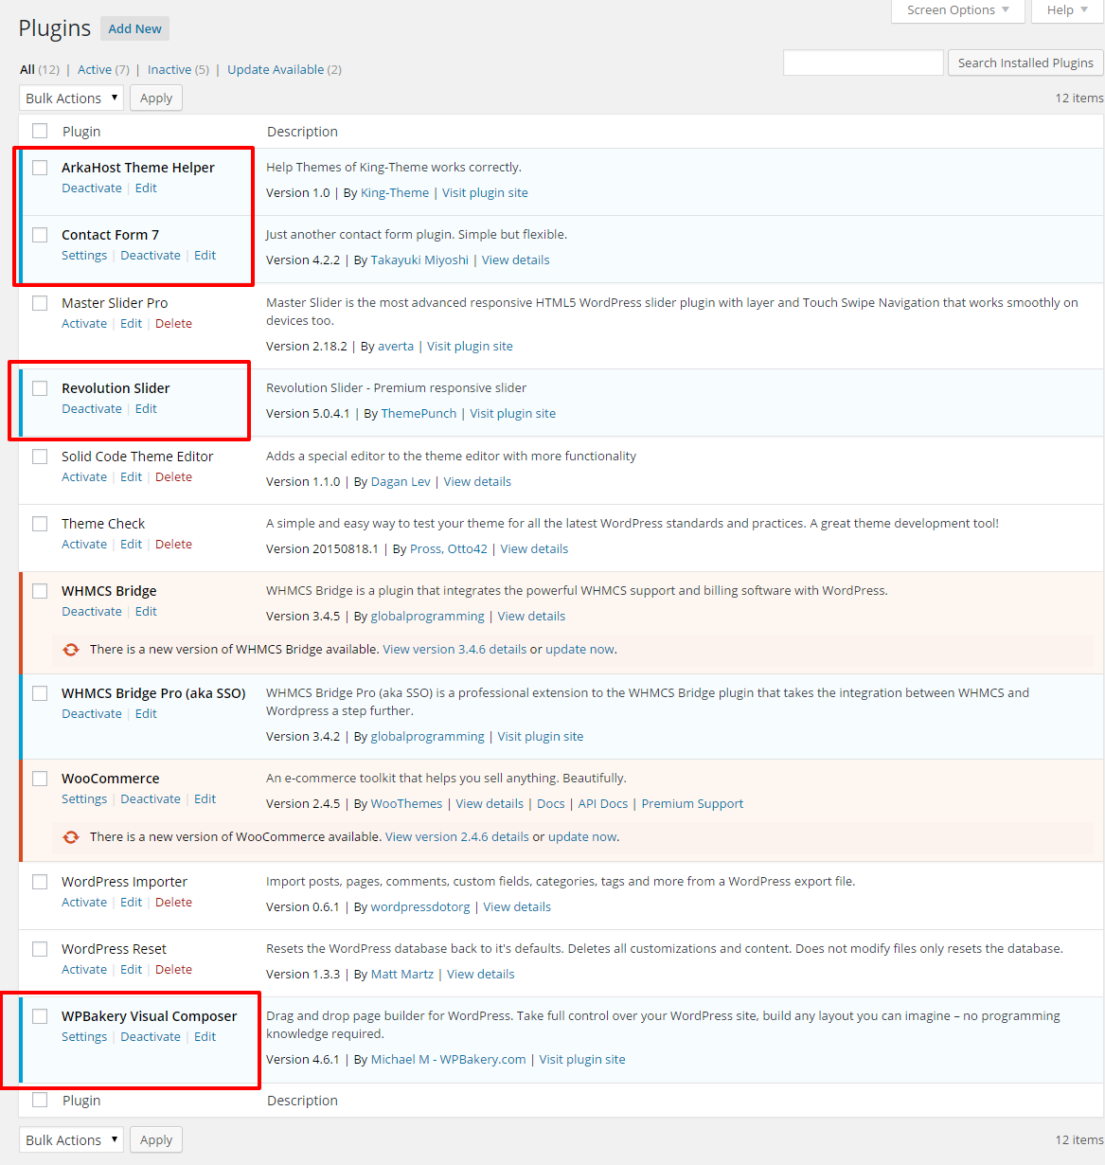Screen dimensions: 1105x1165
Task: Edit the Theme Check plugin
Action: pos(132,545)
